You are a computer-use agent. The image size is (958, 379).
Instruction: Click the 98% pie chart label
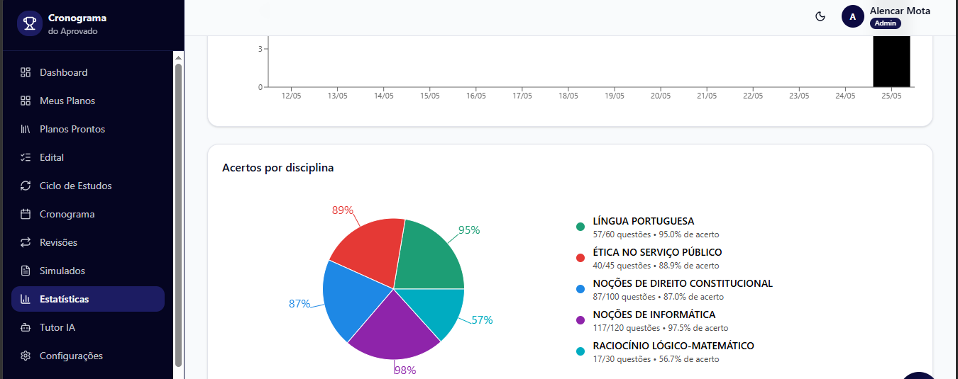tap(405, 370)
